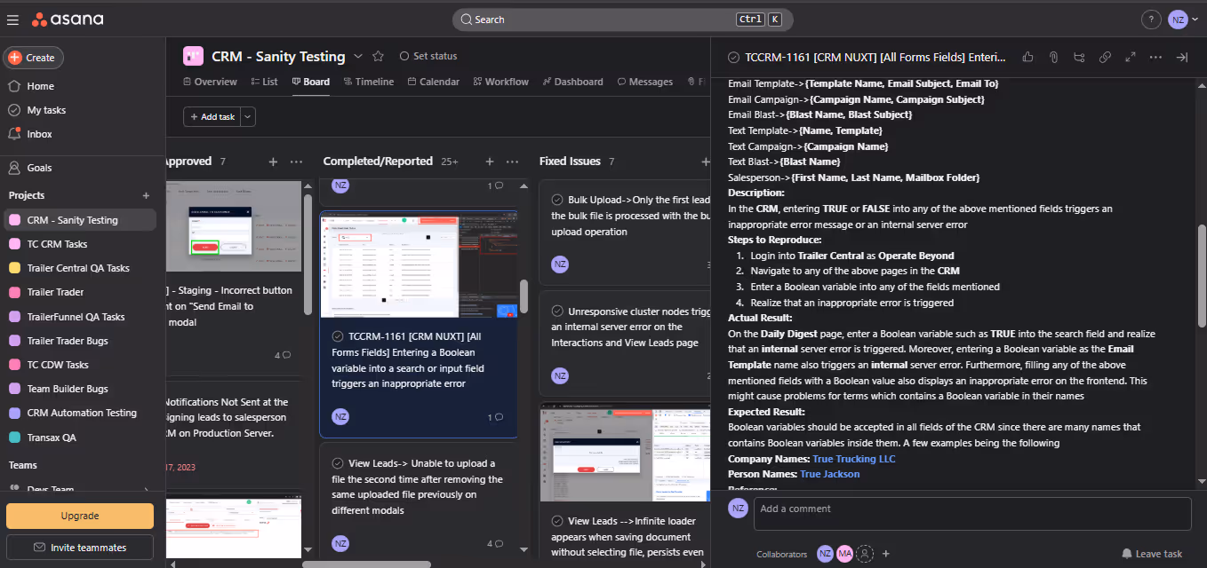The width and height of the screenshot is (1207, 568).
Task: Expand Devs Team chevron in sidebar
Action: tap(147, 488)
